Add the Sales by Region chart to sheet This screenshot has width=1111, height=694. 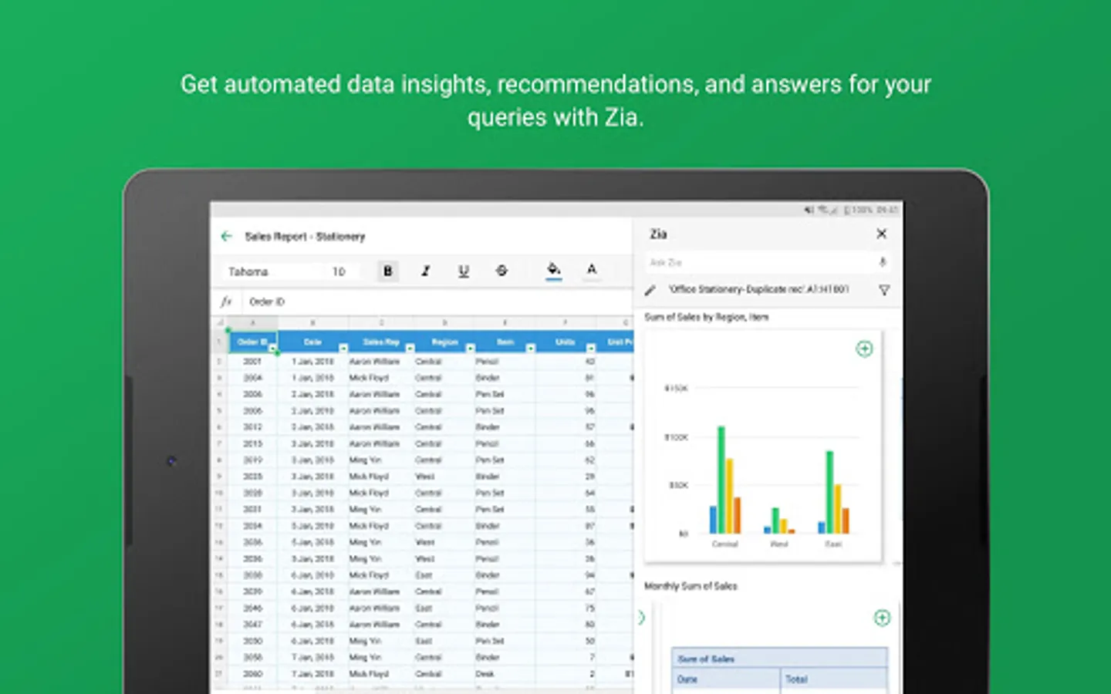click(x=864, y=349)
